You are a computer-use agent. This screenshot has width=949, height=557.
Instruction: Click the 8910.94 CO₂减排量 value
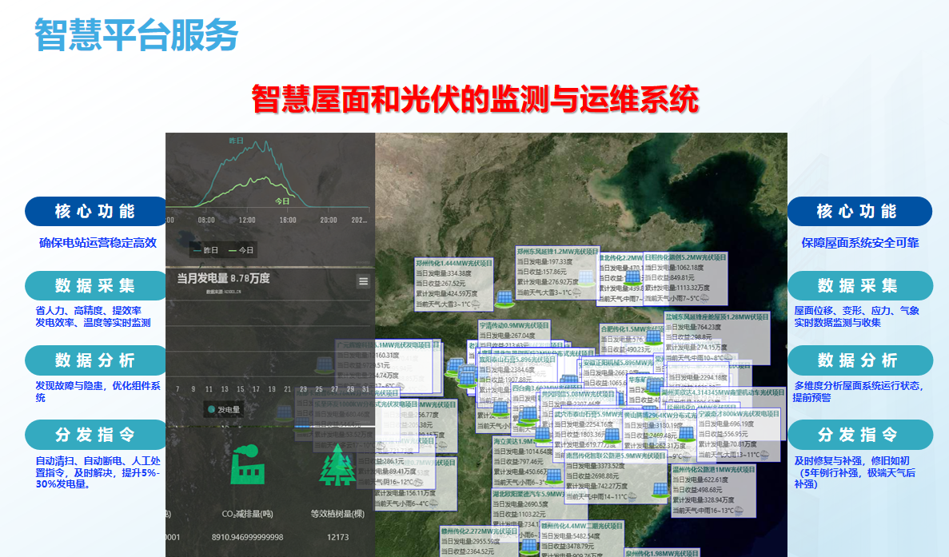[x=251, y=537]
